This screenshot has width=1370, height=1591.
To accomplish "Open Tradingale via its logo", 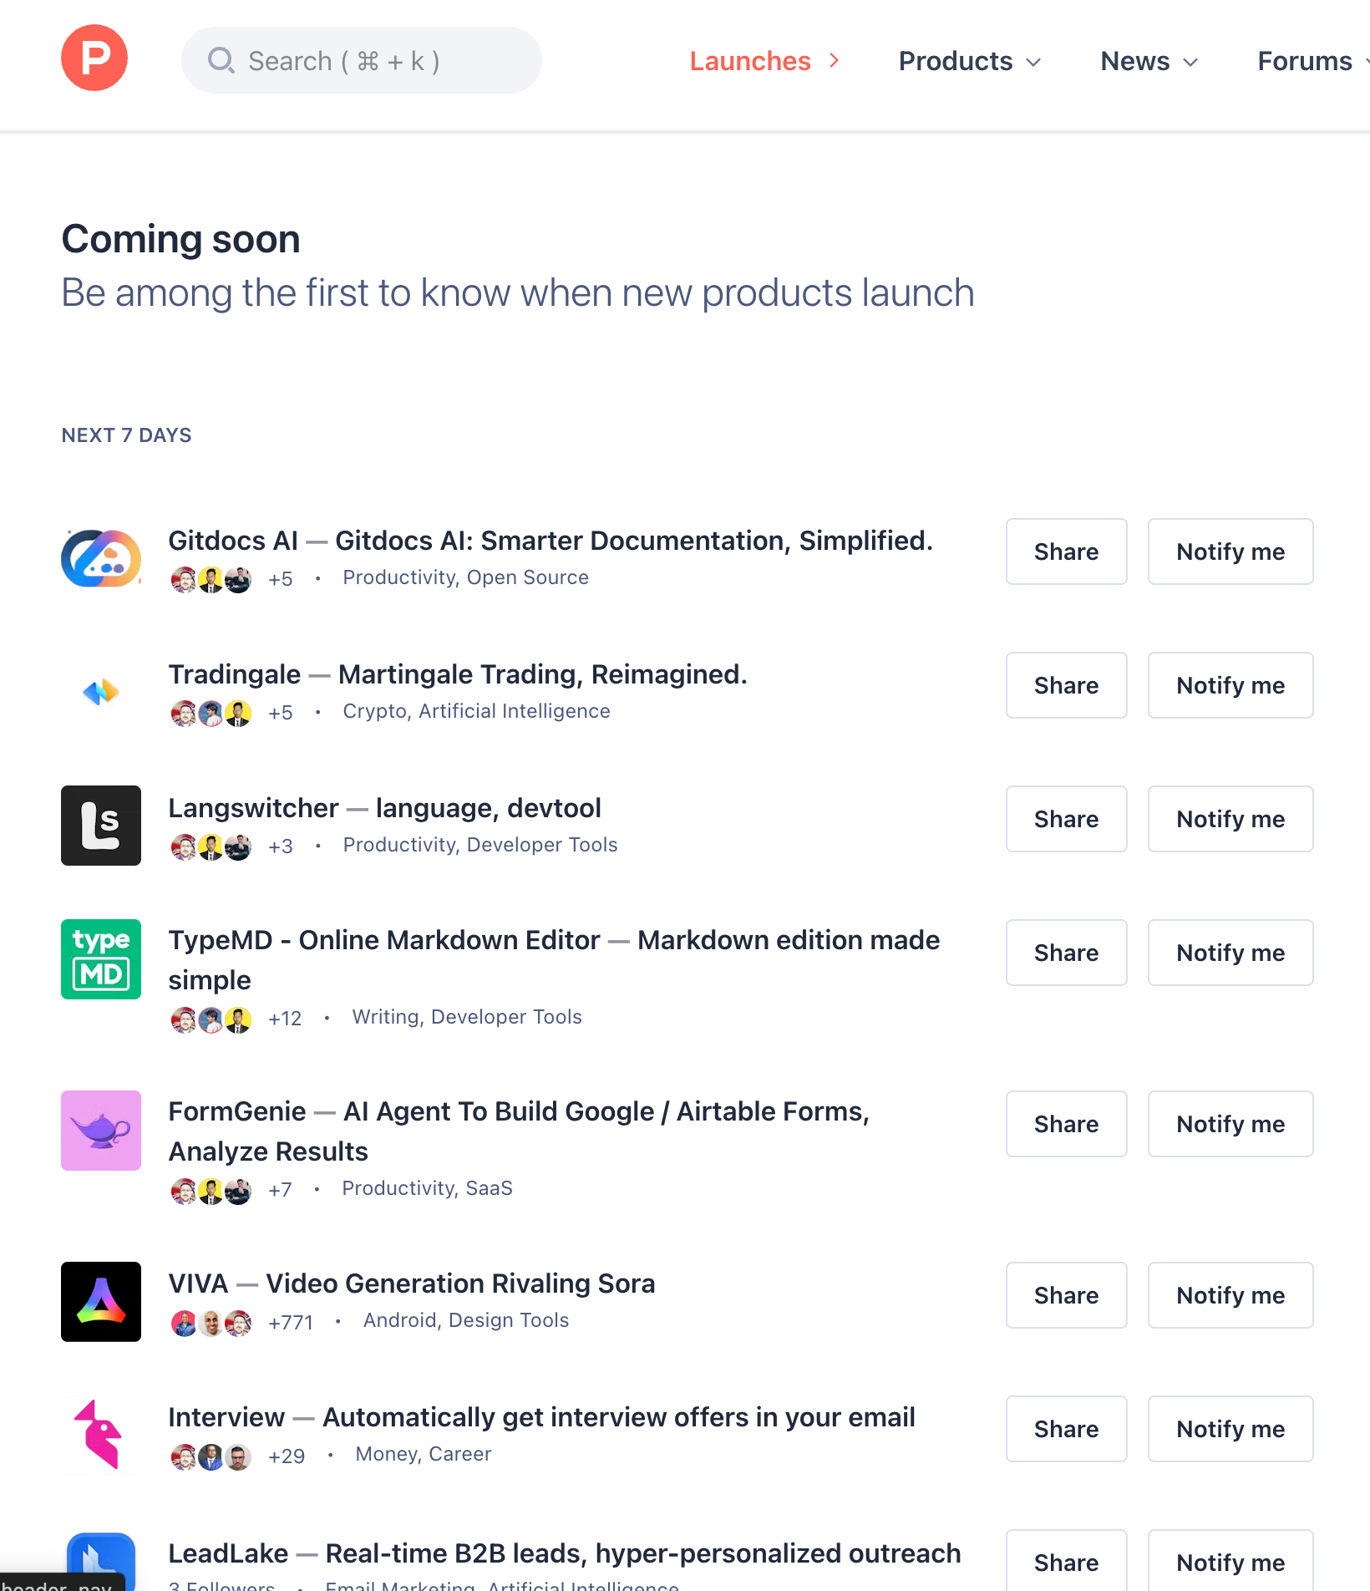I will click(100, 692).
